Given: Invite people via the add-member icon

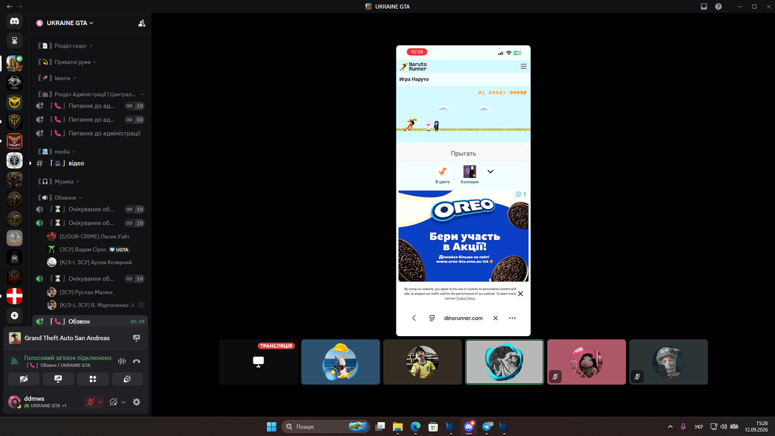Looking at the screenshot, I should coord(142,23).
